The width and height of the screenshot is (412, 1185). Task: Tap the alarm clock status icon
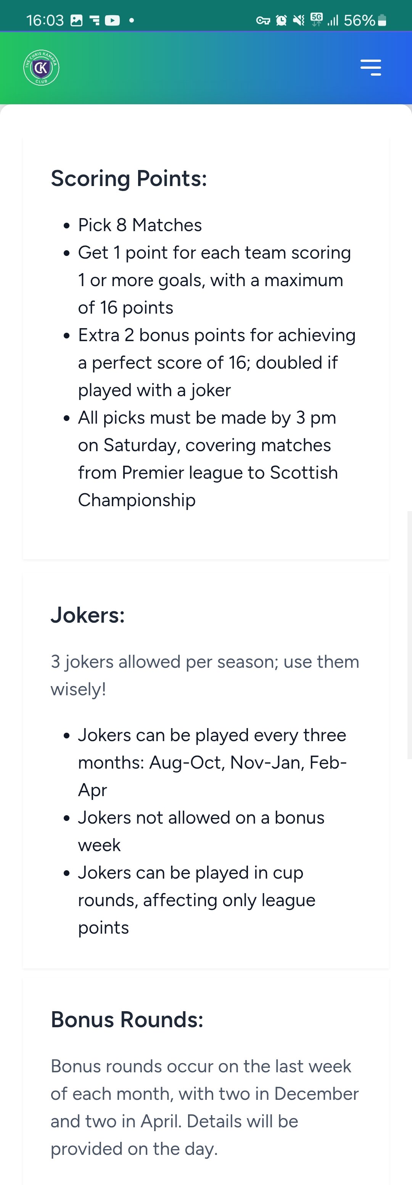click(281, 20)
